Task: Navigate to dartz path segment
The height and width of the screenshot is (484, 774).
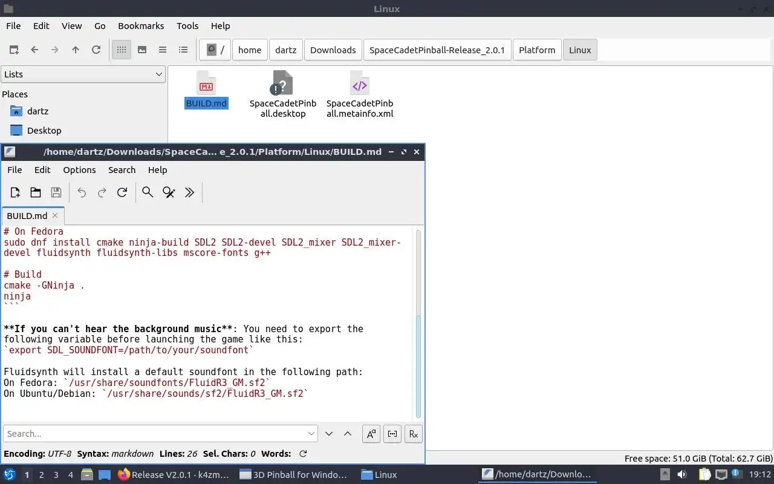Action: tap(286, 50)
